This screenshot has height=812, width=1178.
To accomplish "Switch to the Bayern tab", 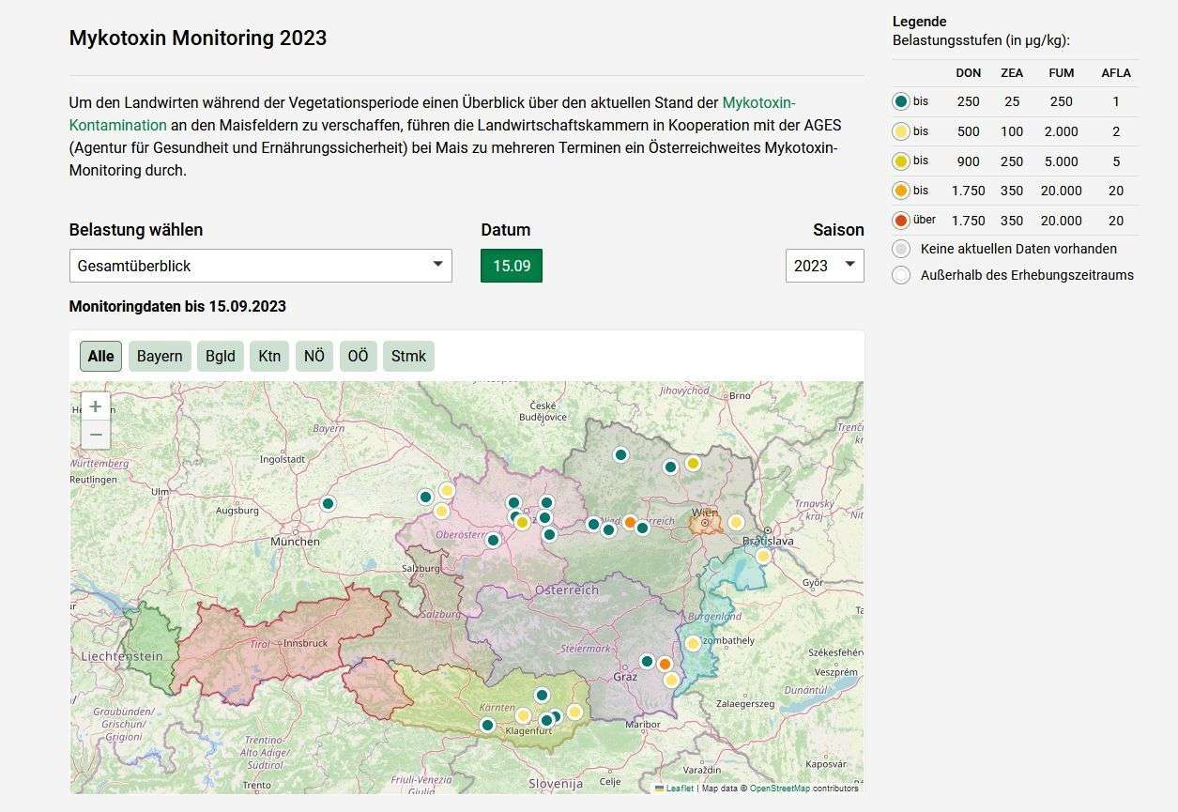I will coord(159,356).
